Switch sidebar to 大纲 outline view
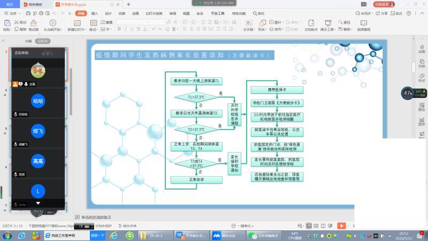Image resolution: width=428 pixels, height=241 pixels. coord(28,41)
